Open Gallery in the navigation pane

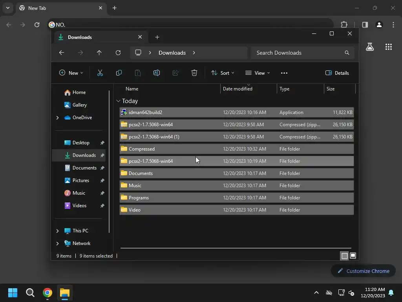[79, 105]
